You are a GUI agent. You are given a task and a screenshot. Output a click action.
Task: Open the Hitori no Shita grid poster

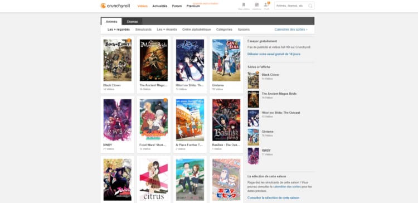click(x=190, y=60)
